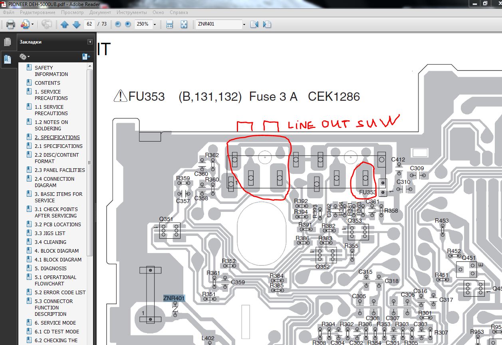Open the 5.3 CONNECTOR FUNCTION DESCRIPTION bookmark
The height and width of the screenshot is (345, 502).
click(54, 308)
